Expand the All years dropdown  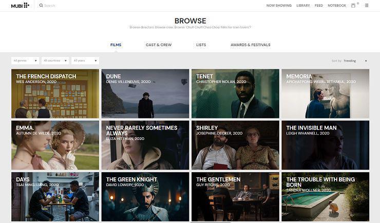[85, 60]
